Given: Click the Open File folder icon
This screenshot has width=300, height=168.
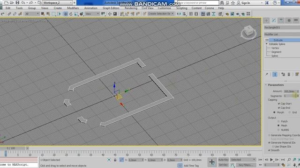Looking at the screenshot, I should pos(12,3).
